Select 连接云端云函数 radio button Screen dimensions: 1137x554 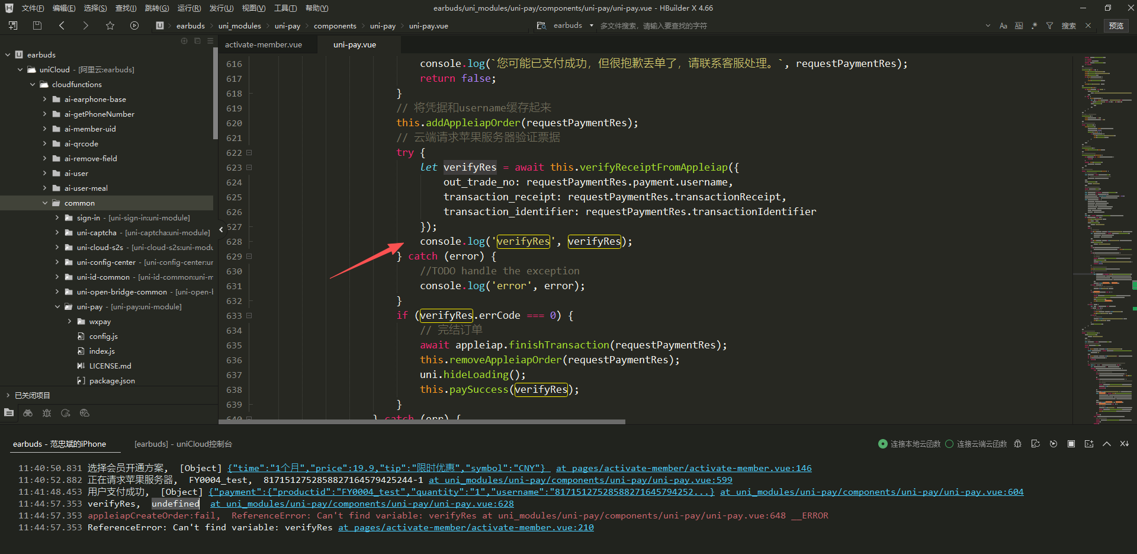[x=949, y=444]
